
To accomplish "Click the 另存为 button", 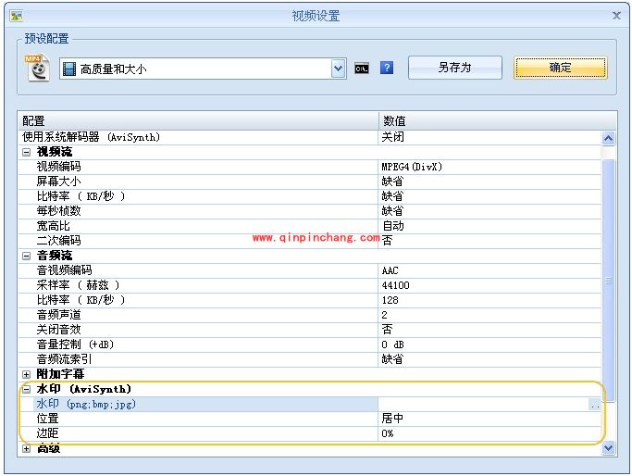I will [455, 68].
